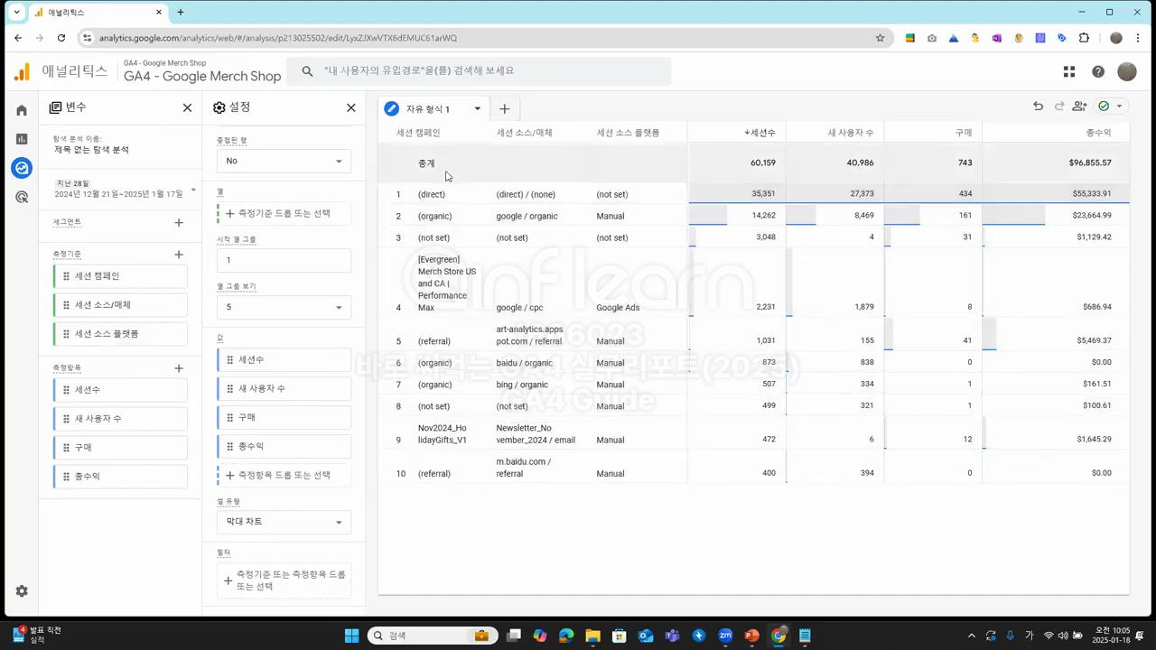The height and width of the screenshot is (650, 1156).
Task: Expand the date range selector dropdown
Action: click(x=193, y=190)
